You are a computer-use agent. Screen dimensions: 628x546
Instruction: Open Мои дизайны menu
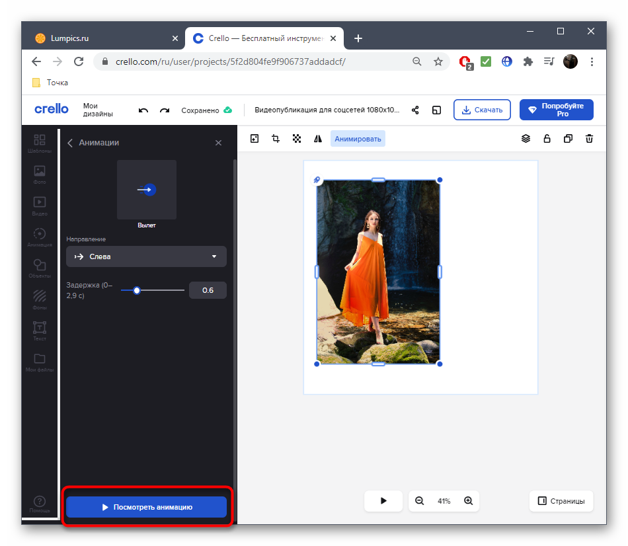tap(98, 110)
